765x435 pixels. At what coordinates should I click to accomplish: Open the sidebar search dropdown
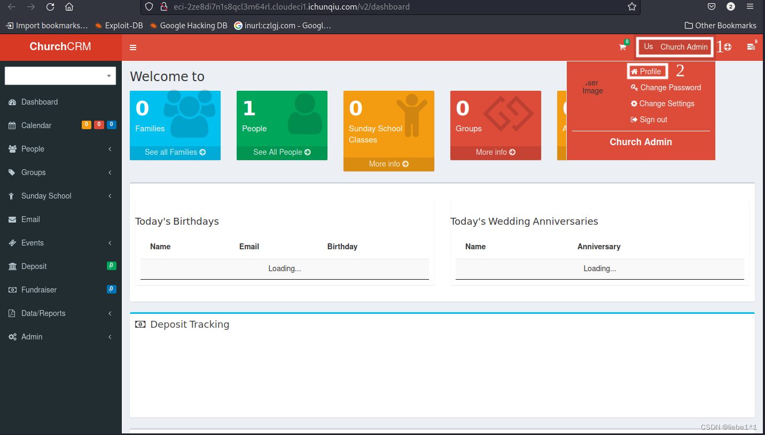pos(60,76)
